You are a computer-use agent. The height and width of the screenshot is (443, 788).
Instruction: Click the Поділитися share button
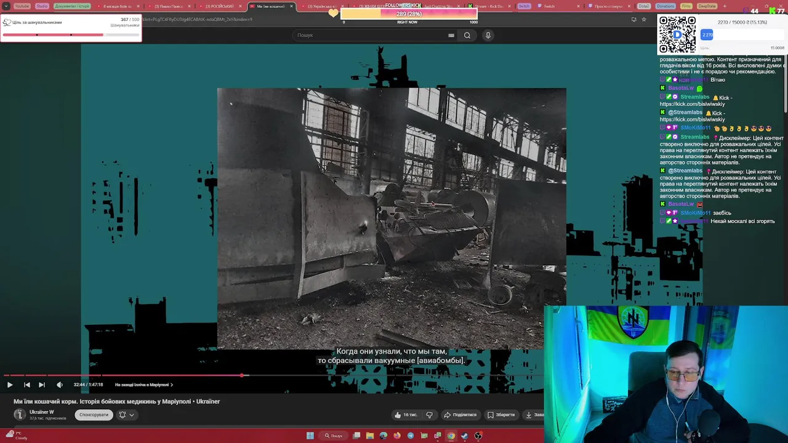[460, 415]
